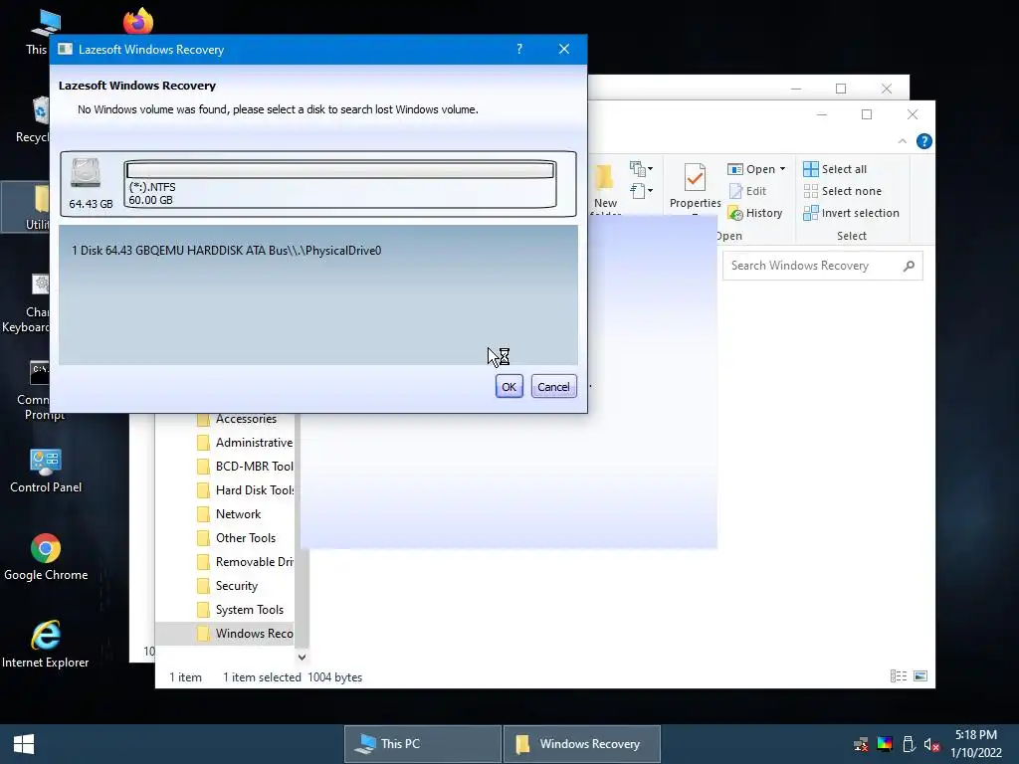Open Explorer help blue question icon
1019x764 pixels.
tap(924, 141)
